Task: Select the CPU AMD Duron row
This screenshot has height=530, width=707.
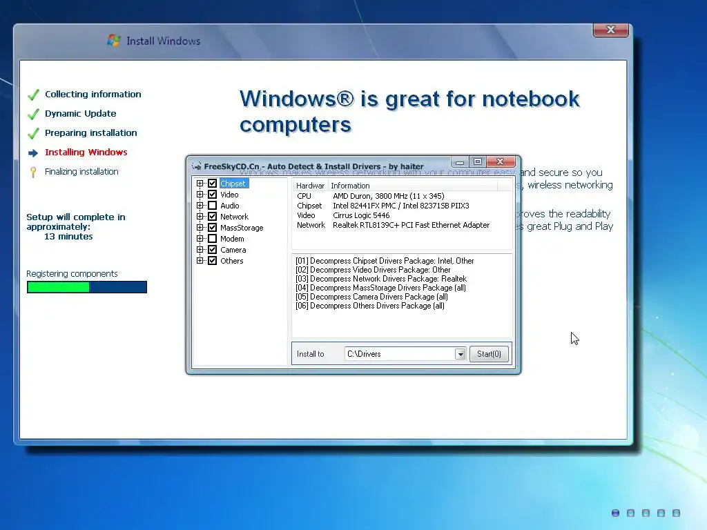Action: click(403, 196)
